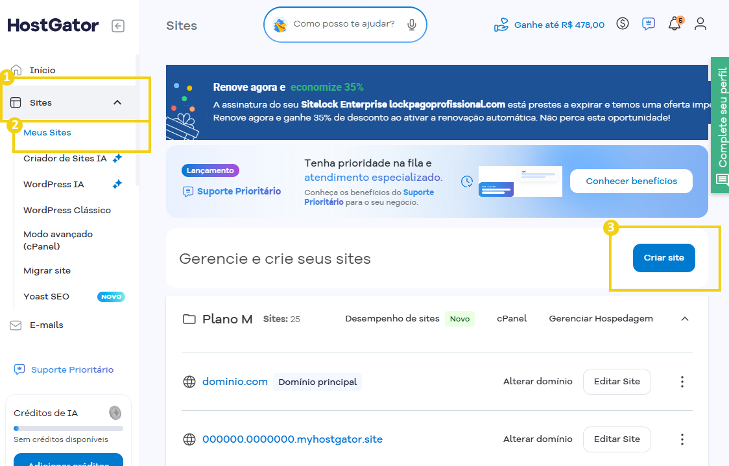Open WordPress IA menu item
The width and height of the screenshot is (729, 466).
coord(54,185)
